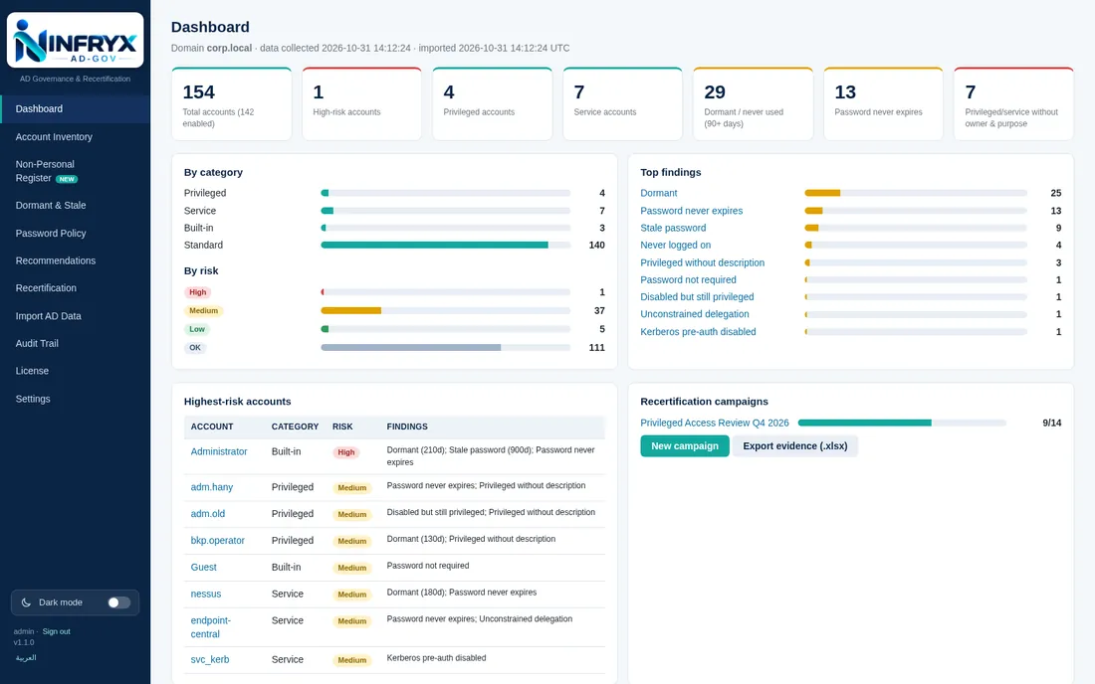The width and height of the screenshot is (1095, 684).
Task: Click the moon icon beside Dark mode
Action: (x=26, y=602)
